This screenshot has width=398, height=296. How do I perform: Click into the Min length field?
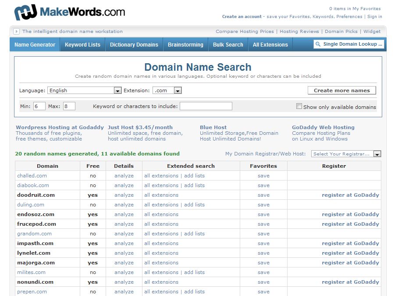[x=39, y=106]
